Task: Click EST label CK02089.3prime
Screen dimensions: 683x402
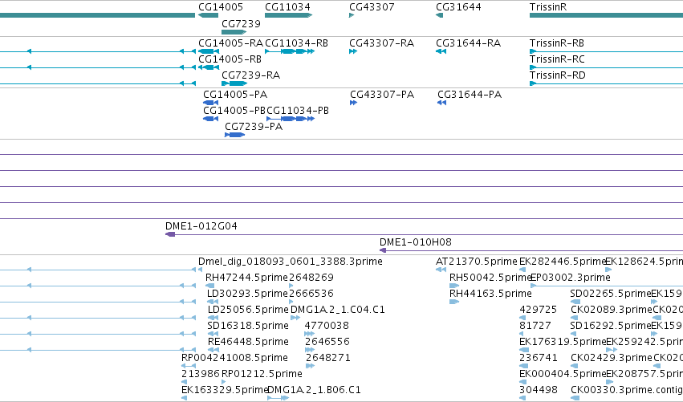Action: tap(611, 310)
